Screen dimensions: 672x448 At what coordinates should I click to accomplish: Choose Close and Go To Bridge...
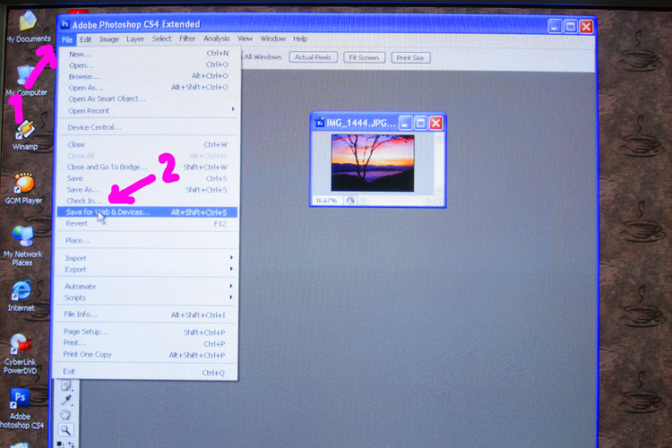[x=148, y=168]
